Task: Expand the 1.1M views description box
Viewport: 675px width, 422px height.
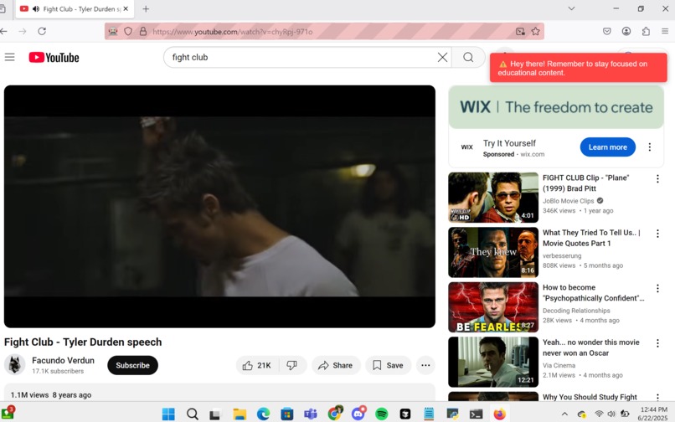Action: pyautogui.click(x=219, y=393)
